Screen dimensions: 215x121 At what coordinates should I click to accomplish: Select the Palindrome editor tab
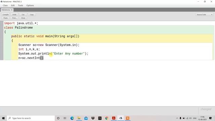click(x=6, y=10)
